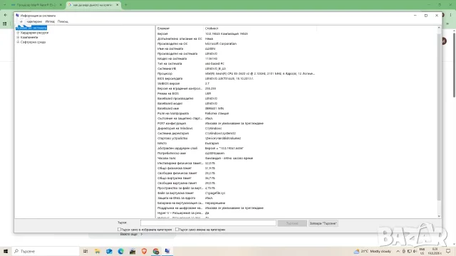
Task: Select the Версия row label
Action: 162,34
